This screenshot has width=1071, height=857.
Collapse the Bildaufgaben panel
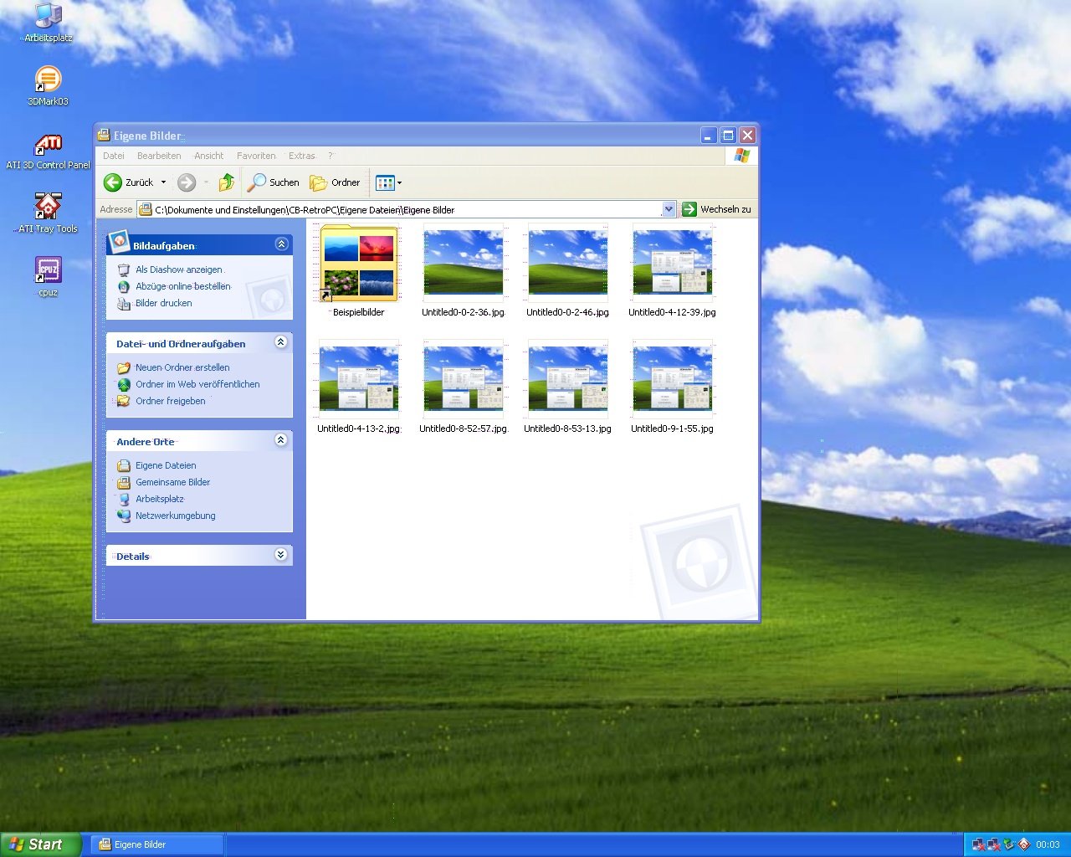[x=281, y=244]
